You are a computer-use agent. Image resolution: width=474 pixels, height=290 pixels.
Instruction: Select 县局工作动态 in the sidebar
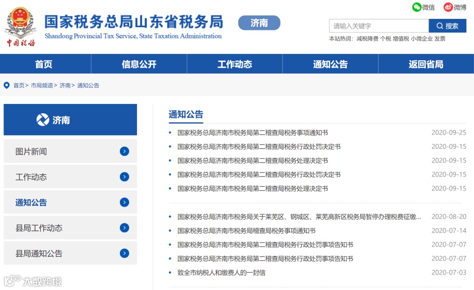(70, 227)
